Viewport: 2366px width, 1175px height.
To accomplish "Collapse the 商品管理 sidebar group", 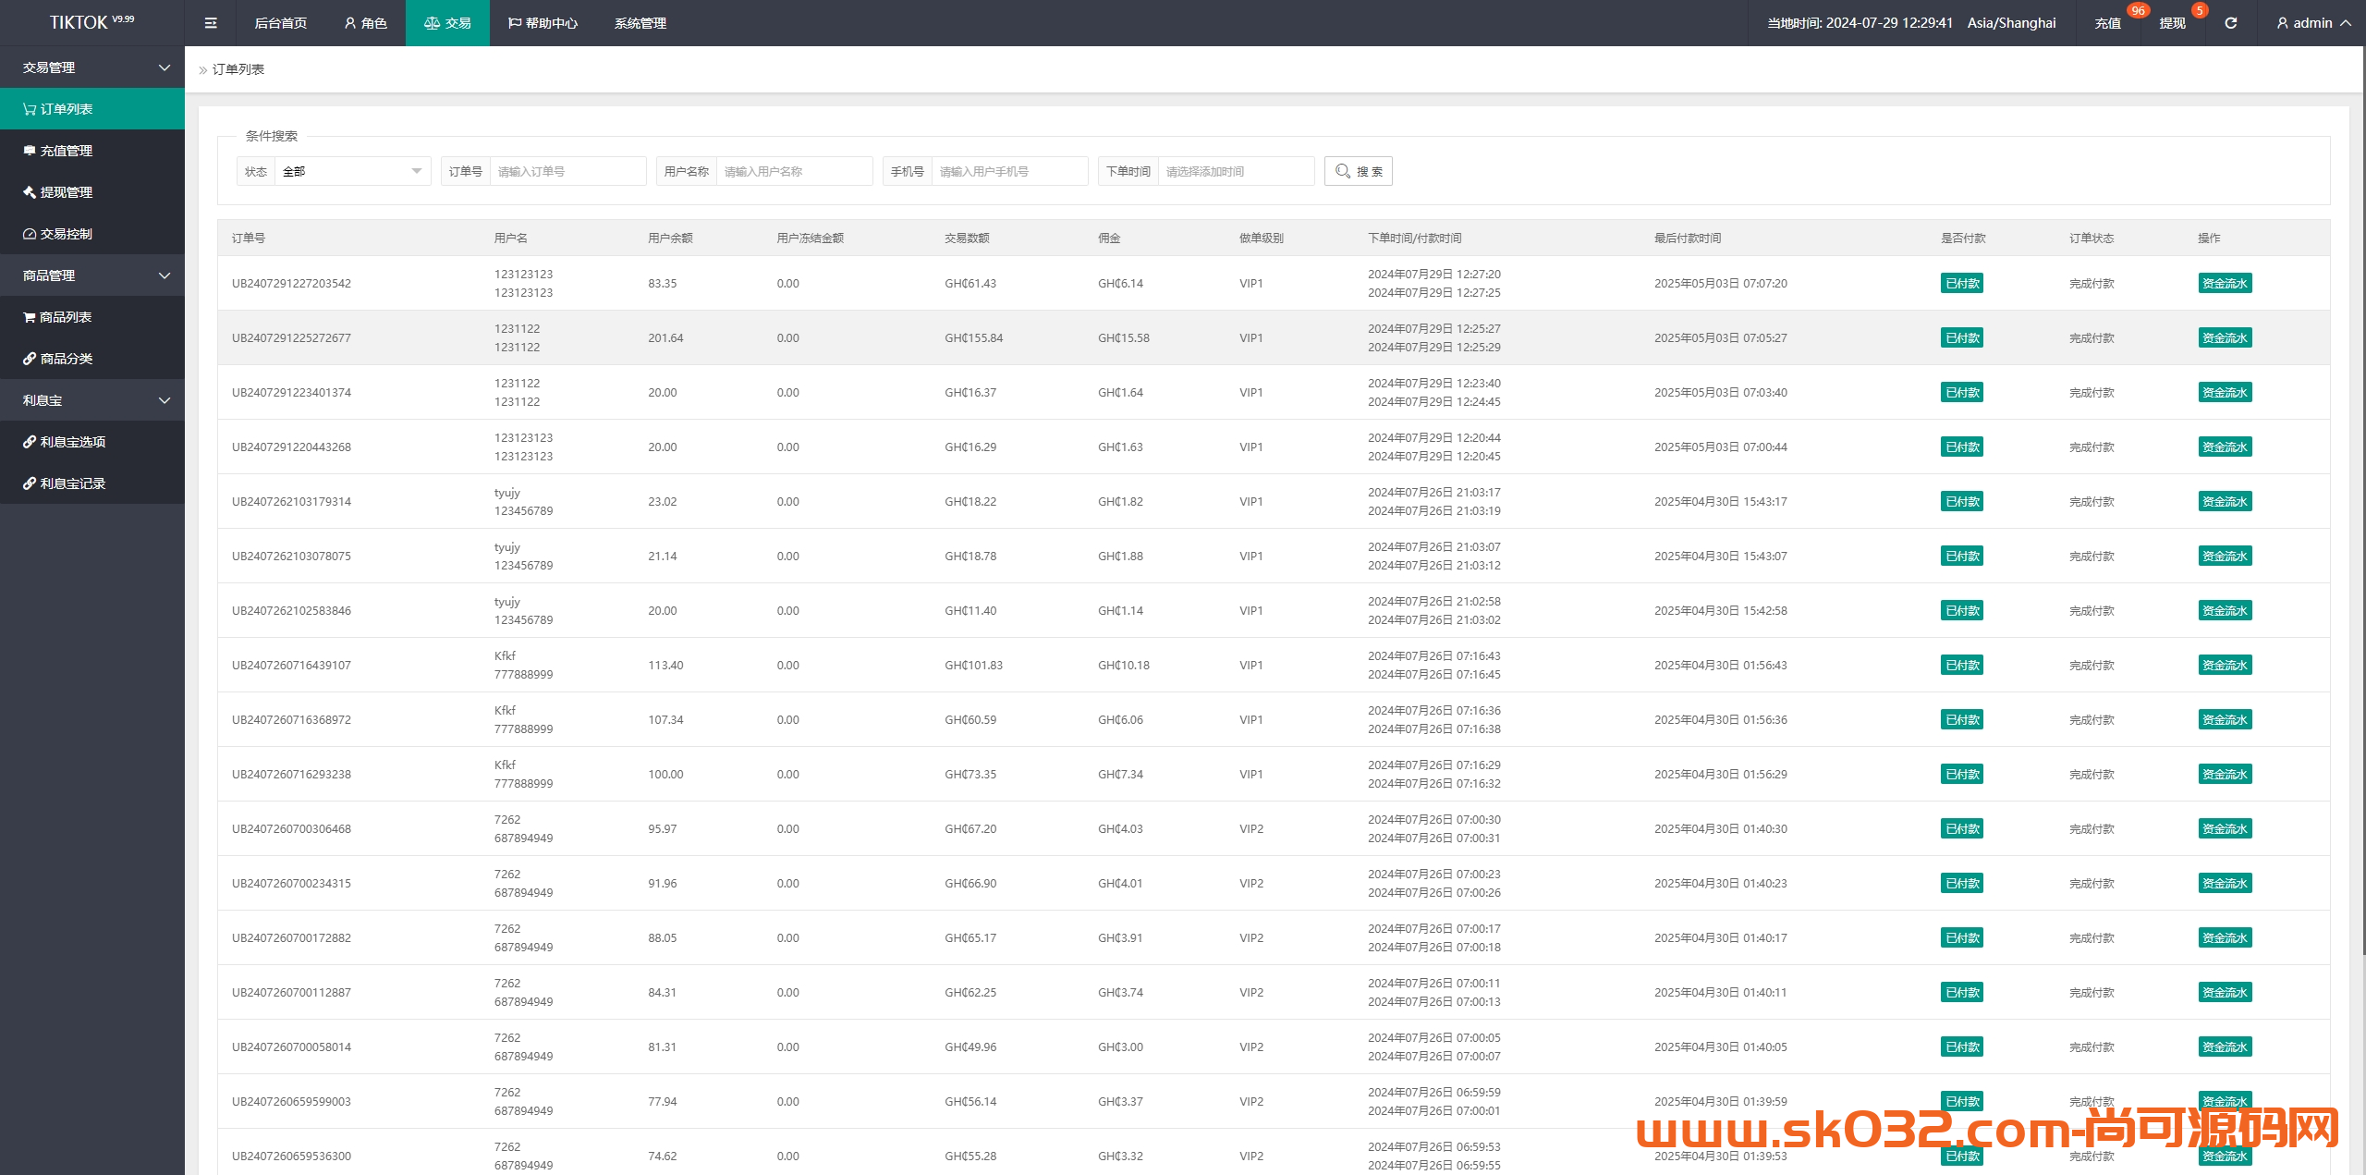I will point(92,275).
